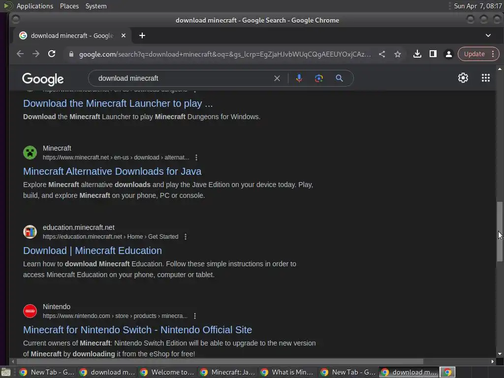Screen dimensions: 504x378
Task: Open the System menu
Action: (x=96, y=6)
